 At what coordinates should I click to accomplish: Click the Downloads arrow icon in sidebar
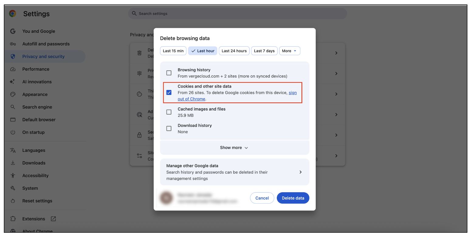13,163
